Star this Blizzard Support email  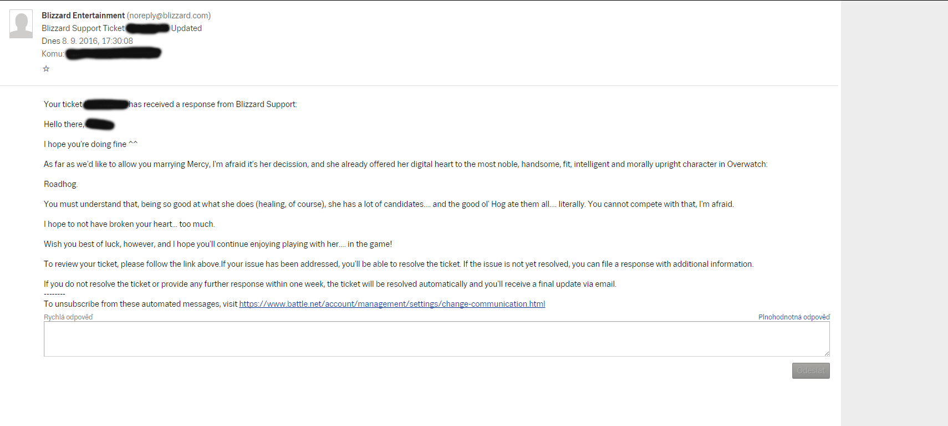[x=46, y=69]
